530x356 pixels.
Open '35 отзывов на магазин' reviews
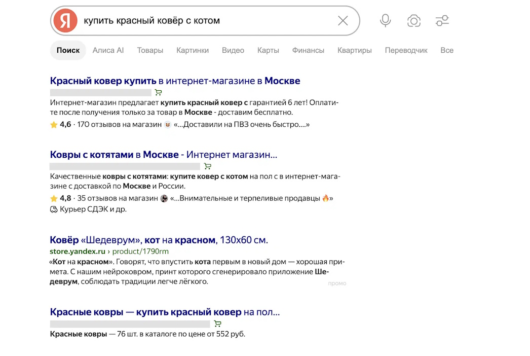pos(117,198)
